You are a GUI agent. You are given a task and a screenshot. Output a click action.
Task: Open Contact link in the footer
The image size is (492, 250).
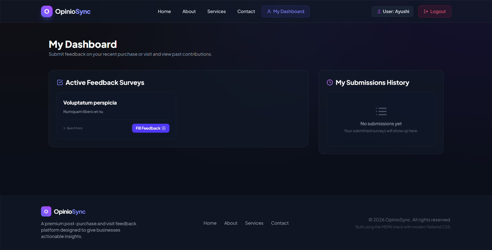click(x=280, y=223)
